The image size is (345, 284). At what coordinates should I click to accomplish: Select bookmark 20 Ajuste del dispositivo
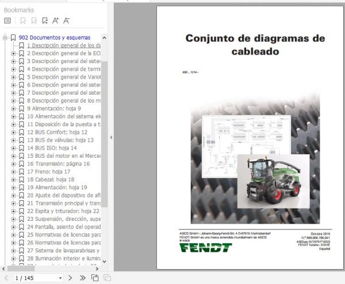(64, 196)
